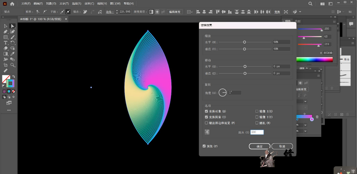Open the color panel flyout menu
Screen dimensions: 357x174
(335, 21)
